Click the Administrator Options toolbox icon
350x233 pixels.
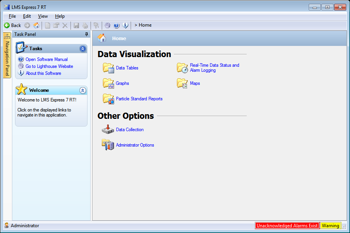(108, 145)
